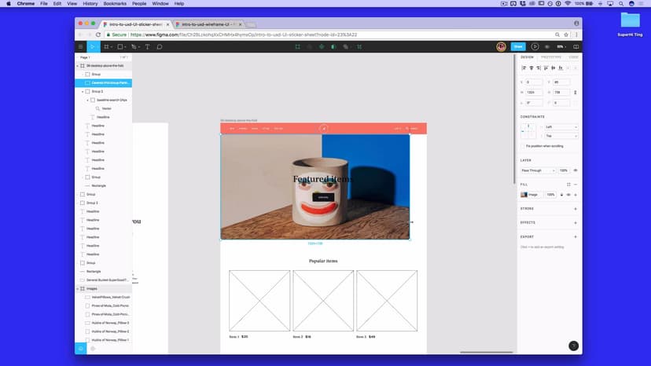Switch to the Prototype tab
651x366 pixels.
click(551, 57)
